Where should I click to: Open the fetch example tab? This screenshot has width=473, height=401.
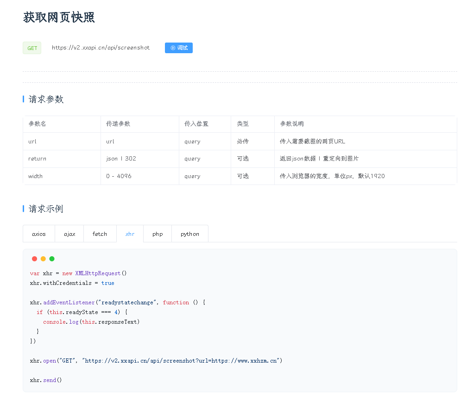pyautogui.click(x=100, y=234)
